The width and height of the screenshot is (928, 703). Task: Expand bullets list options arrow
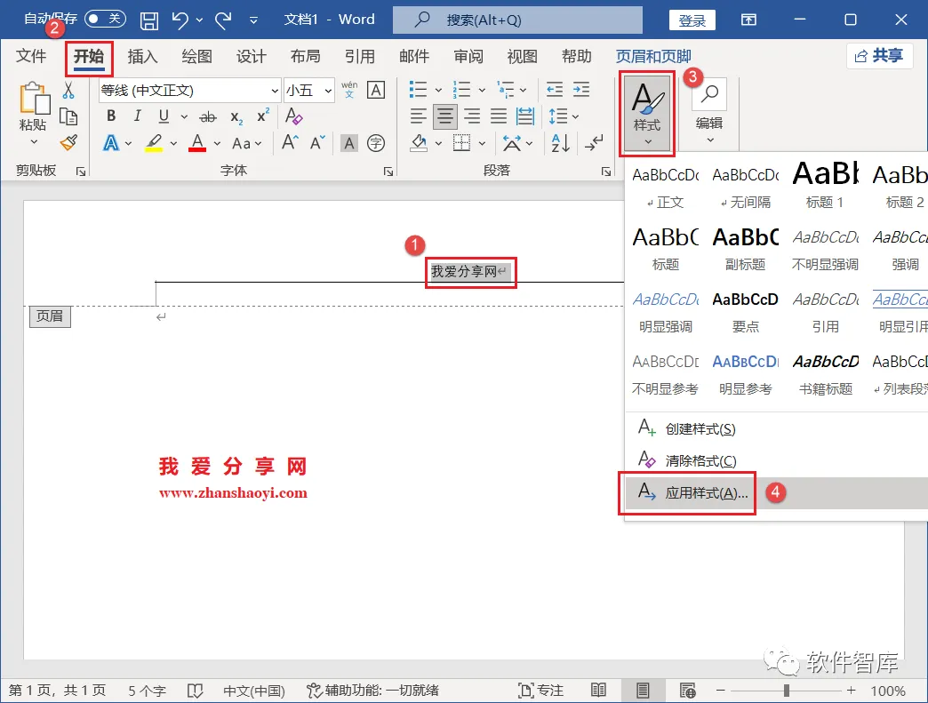click(x=438, y=91)
